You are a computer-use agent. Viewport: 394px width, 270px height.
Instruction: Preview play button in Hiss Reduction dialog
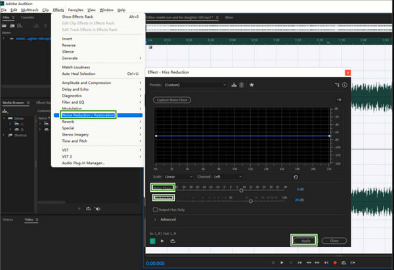click(x=162, y=241)
